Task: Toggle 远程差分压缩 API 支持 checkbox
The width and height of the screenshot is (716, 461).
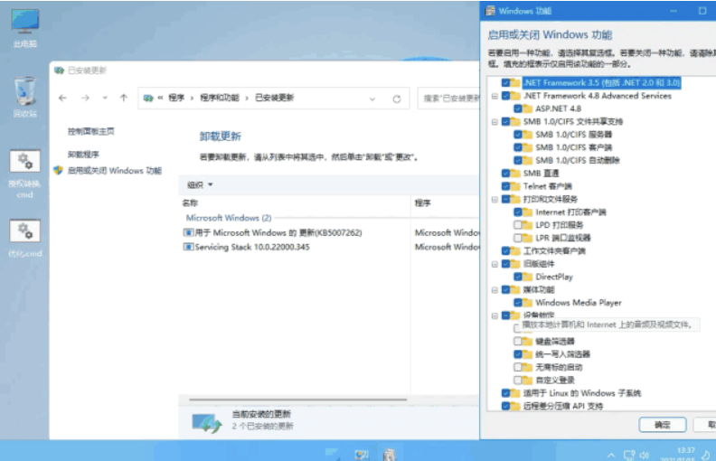Action: (x=505, y=406)
